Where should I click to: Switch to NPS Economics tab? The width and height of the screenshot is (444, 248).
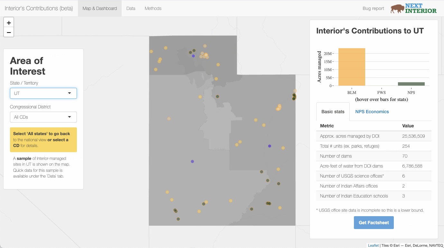[x=372, y=112]
